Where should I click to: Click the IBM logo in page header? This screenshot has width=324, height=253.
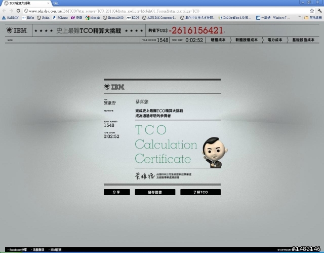(17, 30)
